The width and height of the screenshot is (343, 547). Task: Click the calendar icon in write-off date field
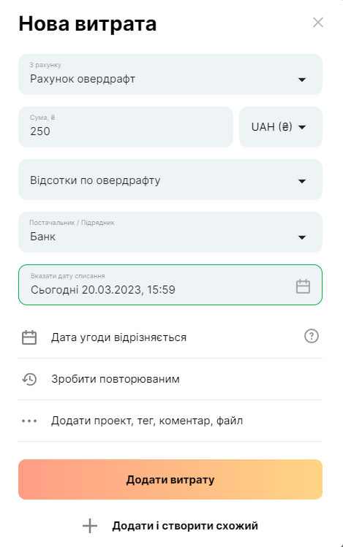click(303, 286)
